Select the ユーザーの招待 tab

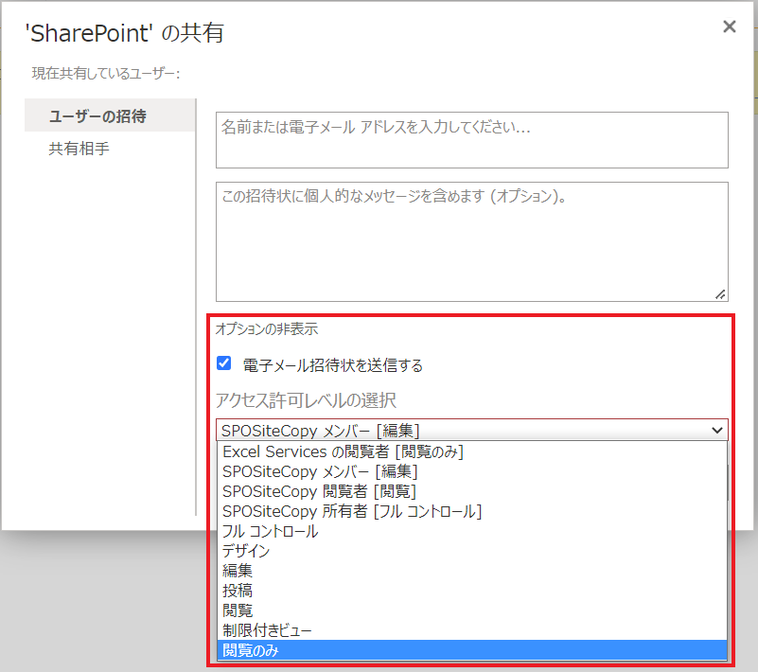pos(110,115)
